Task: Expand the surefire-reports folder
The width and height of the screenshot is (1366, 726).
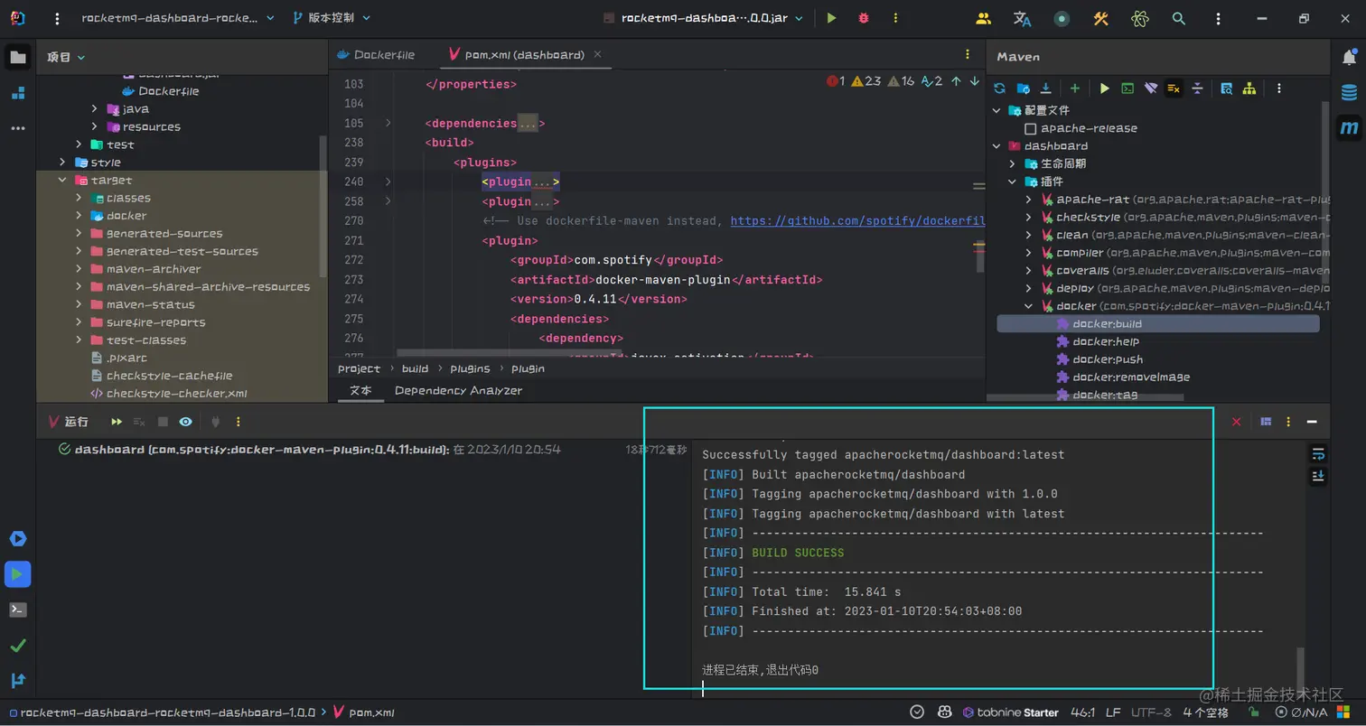Action: pos(79,322)
